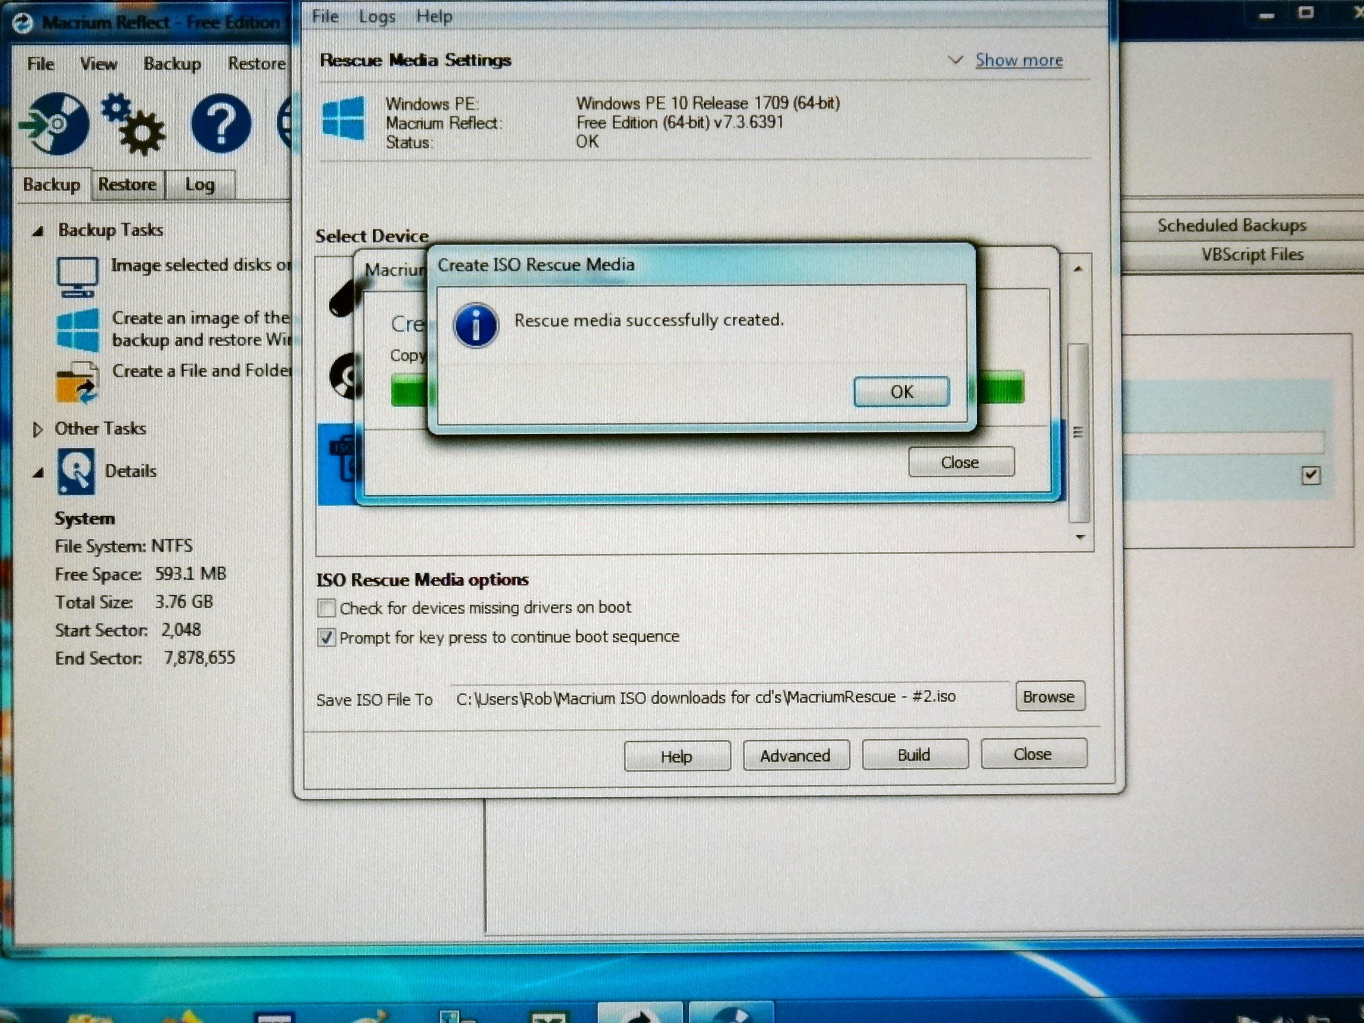Screen dimensions: 1364x1023
Task: Click the End Sector 7,878,655 value
Action: coord(199,657)
